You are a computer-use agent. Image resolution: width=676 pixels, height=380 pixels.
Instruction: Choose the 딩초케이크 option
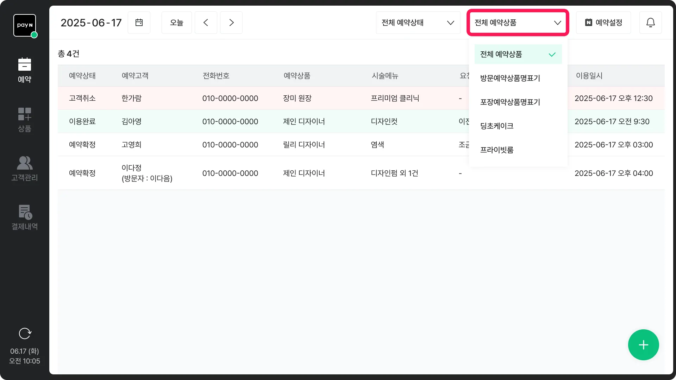pyautogui.click(x=497, y=126)
